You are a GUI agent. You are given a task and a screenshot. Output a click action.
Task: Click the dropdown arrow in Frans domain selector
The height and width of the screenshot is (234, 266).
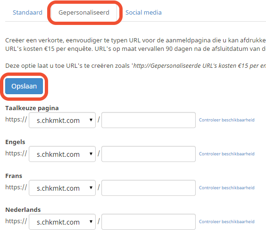pyautogui.click(x=91, y=187)
